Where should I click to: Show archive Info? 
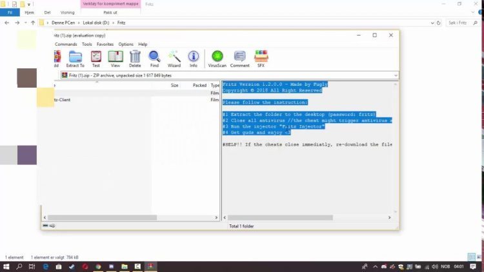coord(194,59)
